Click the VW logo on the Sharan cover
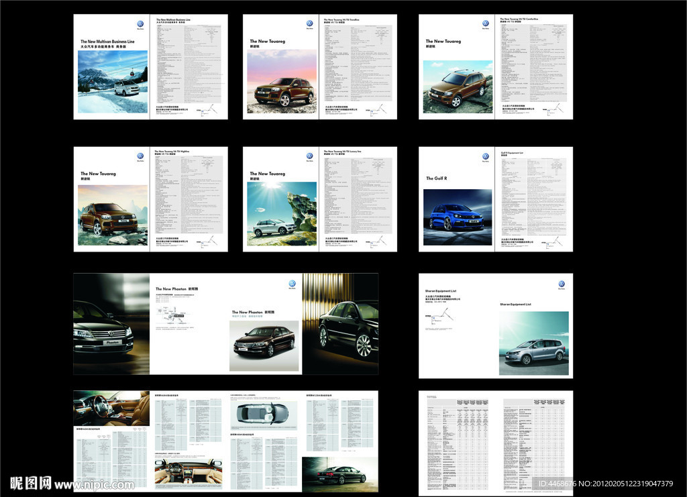The image size is (687, 497). point(562,284)
